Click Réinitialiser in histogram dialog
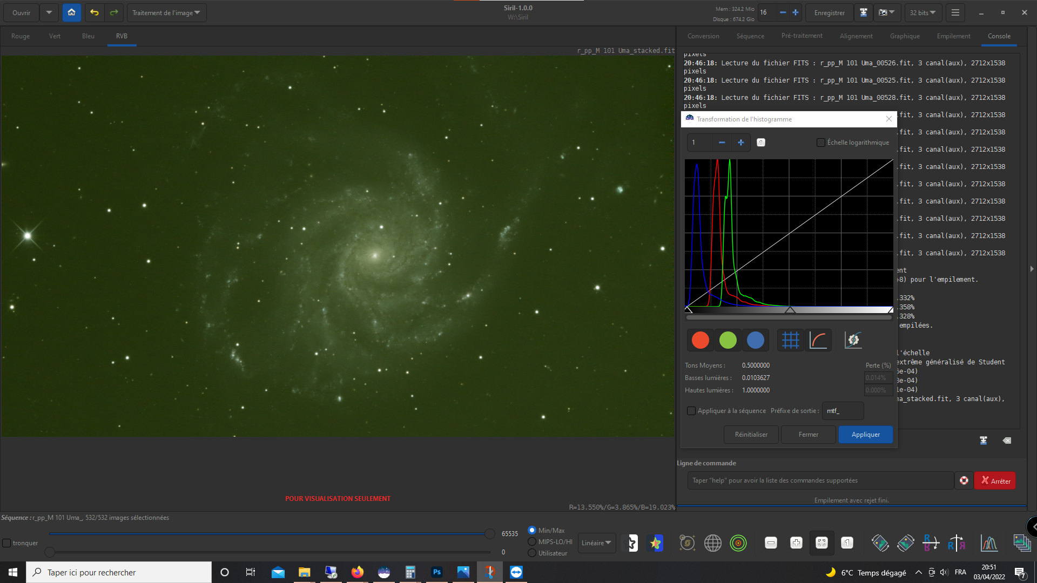Screen dimensions: 1037x583 751,435
